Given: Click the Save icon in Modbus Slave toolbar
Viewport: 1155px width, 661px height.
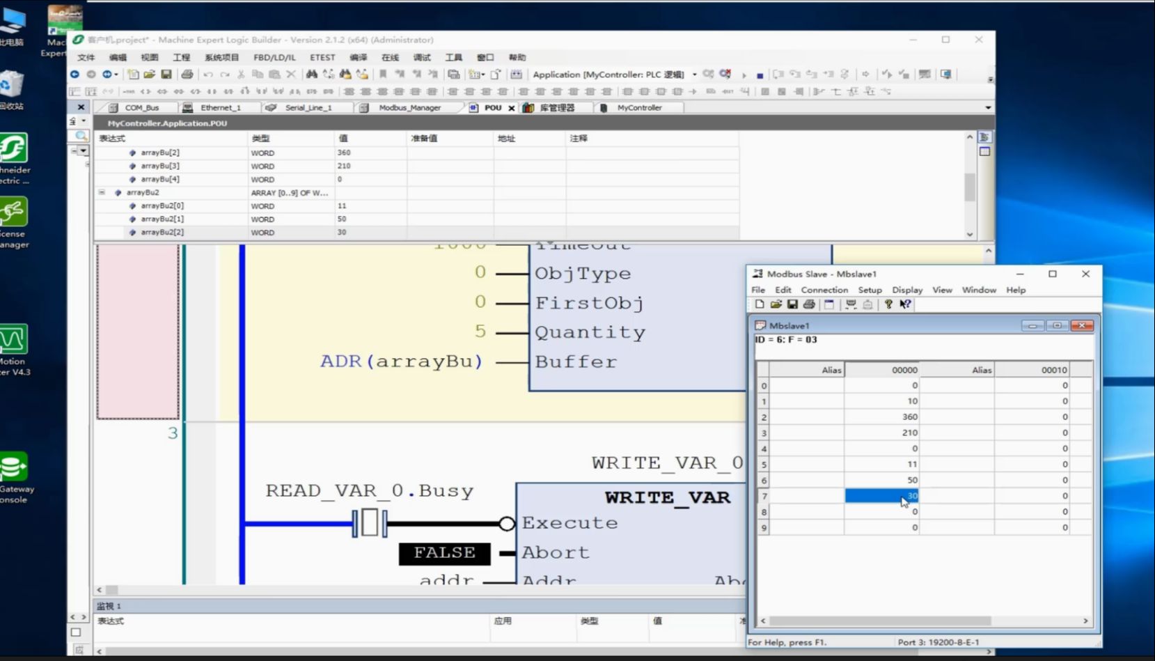Looking at the screenshot, I should click(792, 304).
